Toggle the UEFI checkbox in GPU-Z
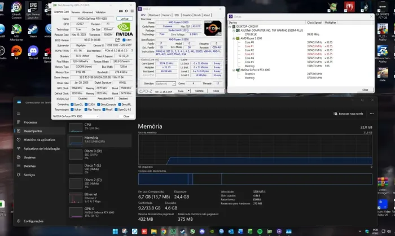This screenshot has width=395, height=236. 124,40
